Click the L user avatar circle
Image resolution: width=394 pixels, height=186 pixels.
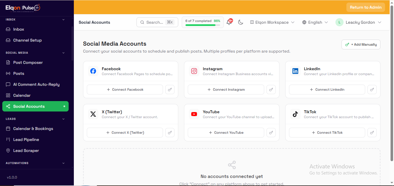tap(339, 22)
